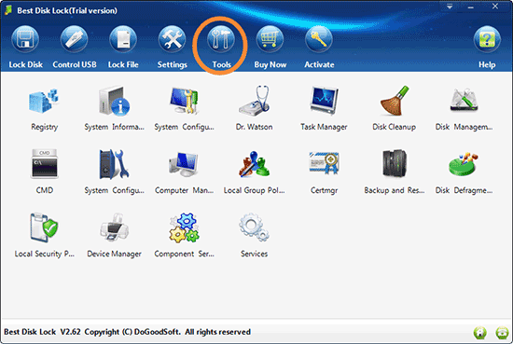Launch the CMD command prompt
513x344 pixels.
coord(44,172)
